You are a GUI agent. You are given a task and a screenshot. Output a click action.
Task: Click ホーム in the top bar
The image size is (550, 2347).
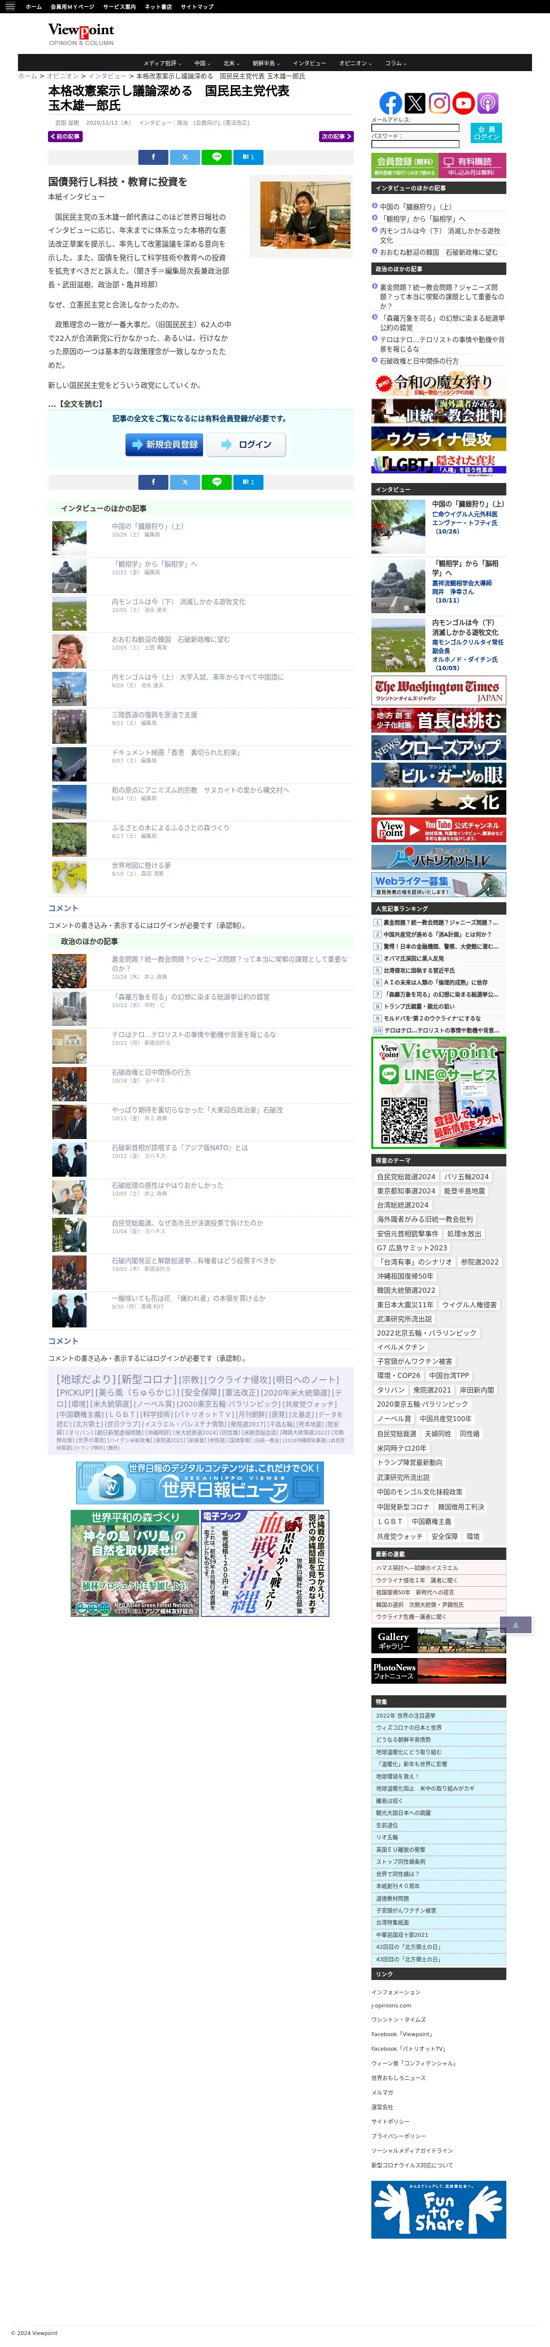point(34,6)
